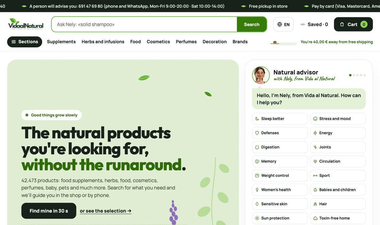Open the Saved items list
This screenshot has height=225, width=380.
(x=314, y=24)
